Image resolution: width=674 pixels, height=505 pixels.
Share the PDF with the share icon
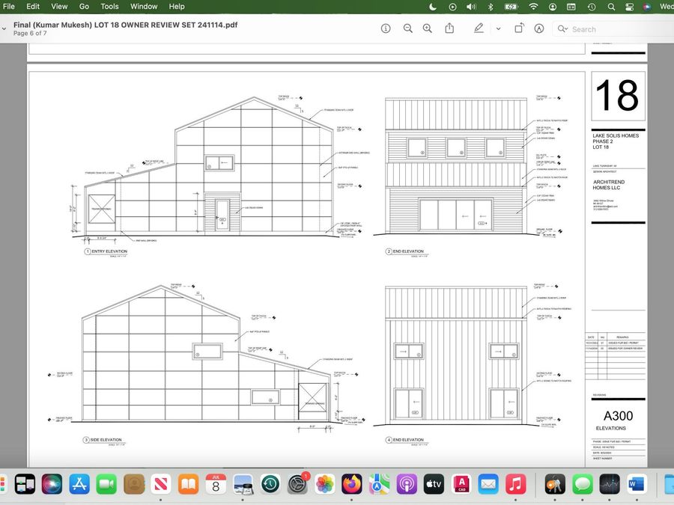(x=449, y=28)
